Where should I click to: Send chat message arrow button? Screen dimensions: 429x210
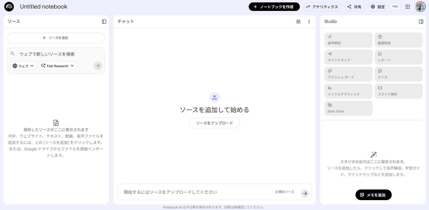(x=305, y=193)
